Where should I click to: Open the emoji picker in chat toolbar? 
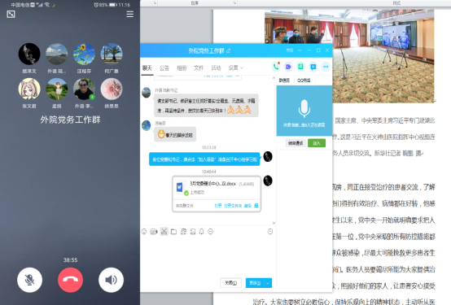(x=144, y=232)
